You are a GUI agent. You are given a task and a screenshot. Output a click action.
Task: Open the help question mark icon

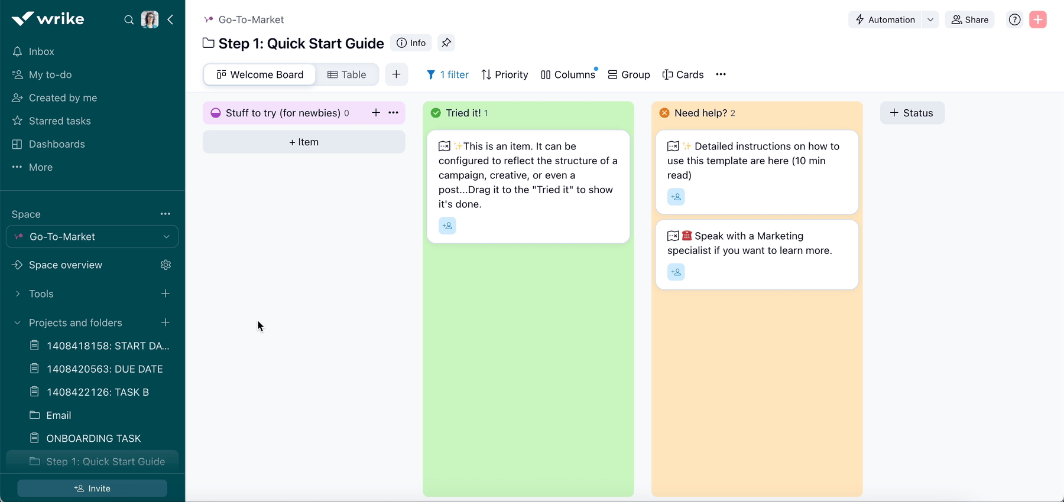coord(1014,20)
